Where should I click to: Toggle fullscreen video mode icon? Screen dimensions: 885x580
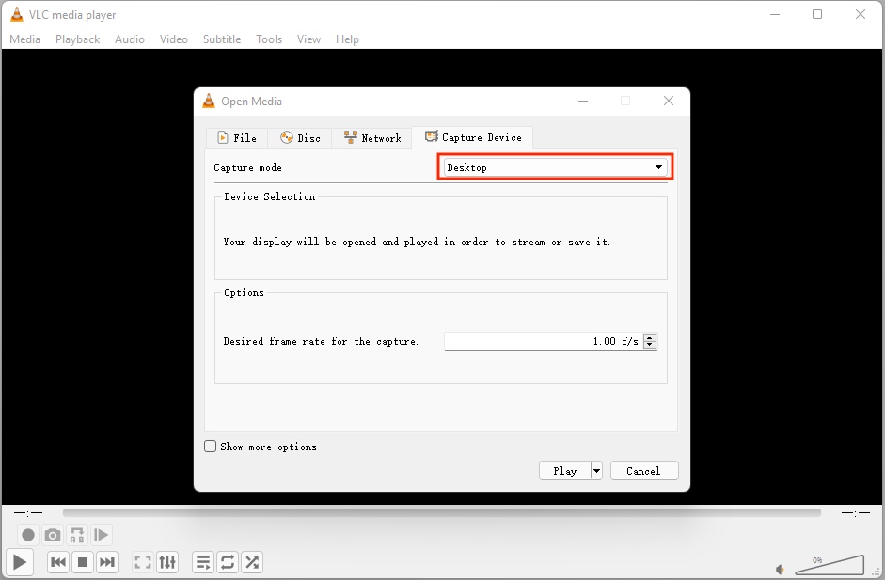[143, 562]
